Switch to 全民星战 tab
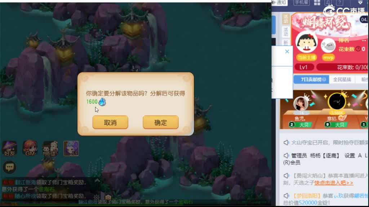 (342, 79)
